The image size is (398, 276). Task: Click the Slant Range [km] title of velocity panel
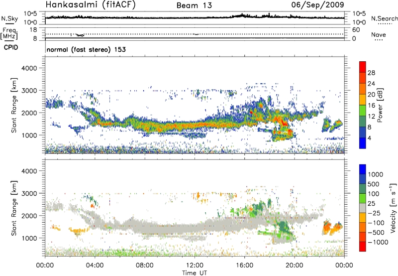point(14,208)
